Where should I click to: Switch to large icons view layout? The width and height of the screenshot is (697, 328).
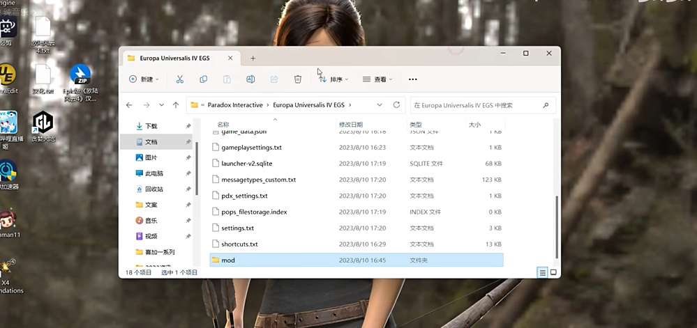pyautogui.click(x=553, y=272)
